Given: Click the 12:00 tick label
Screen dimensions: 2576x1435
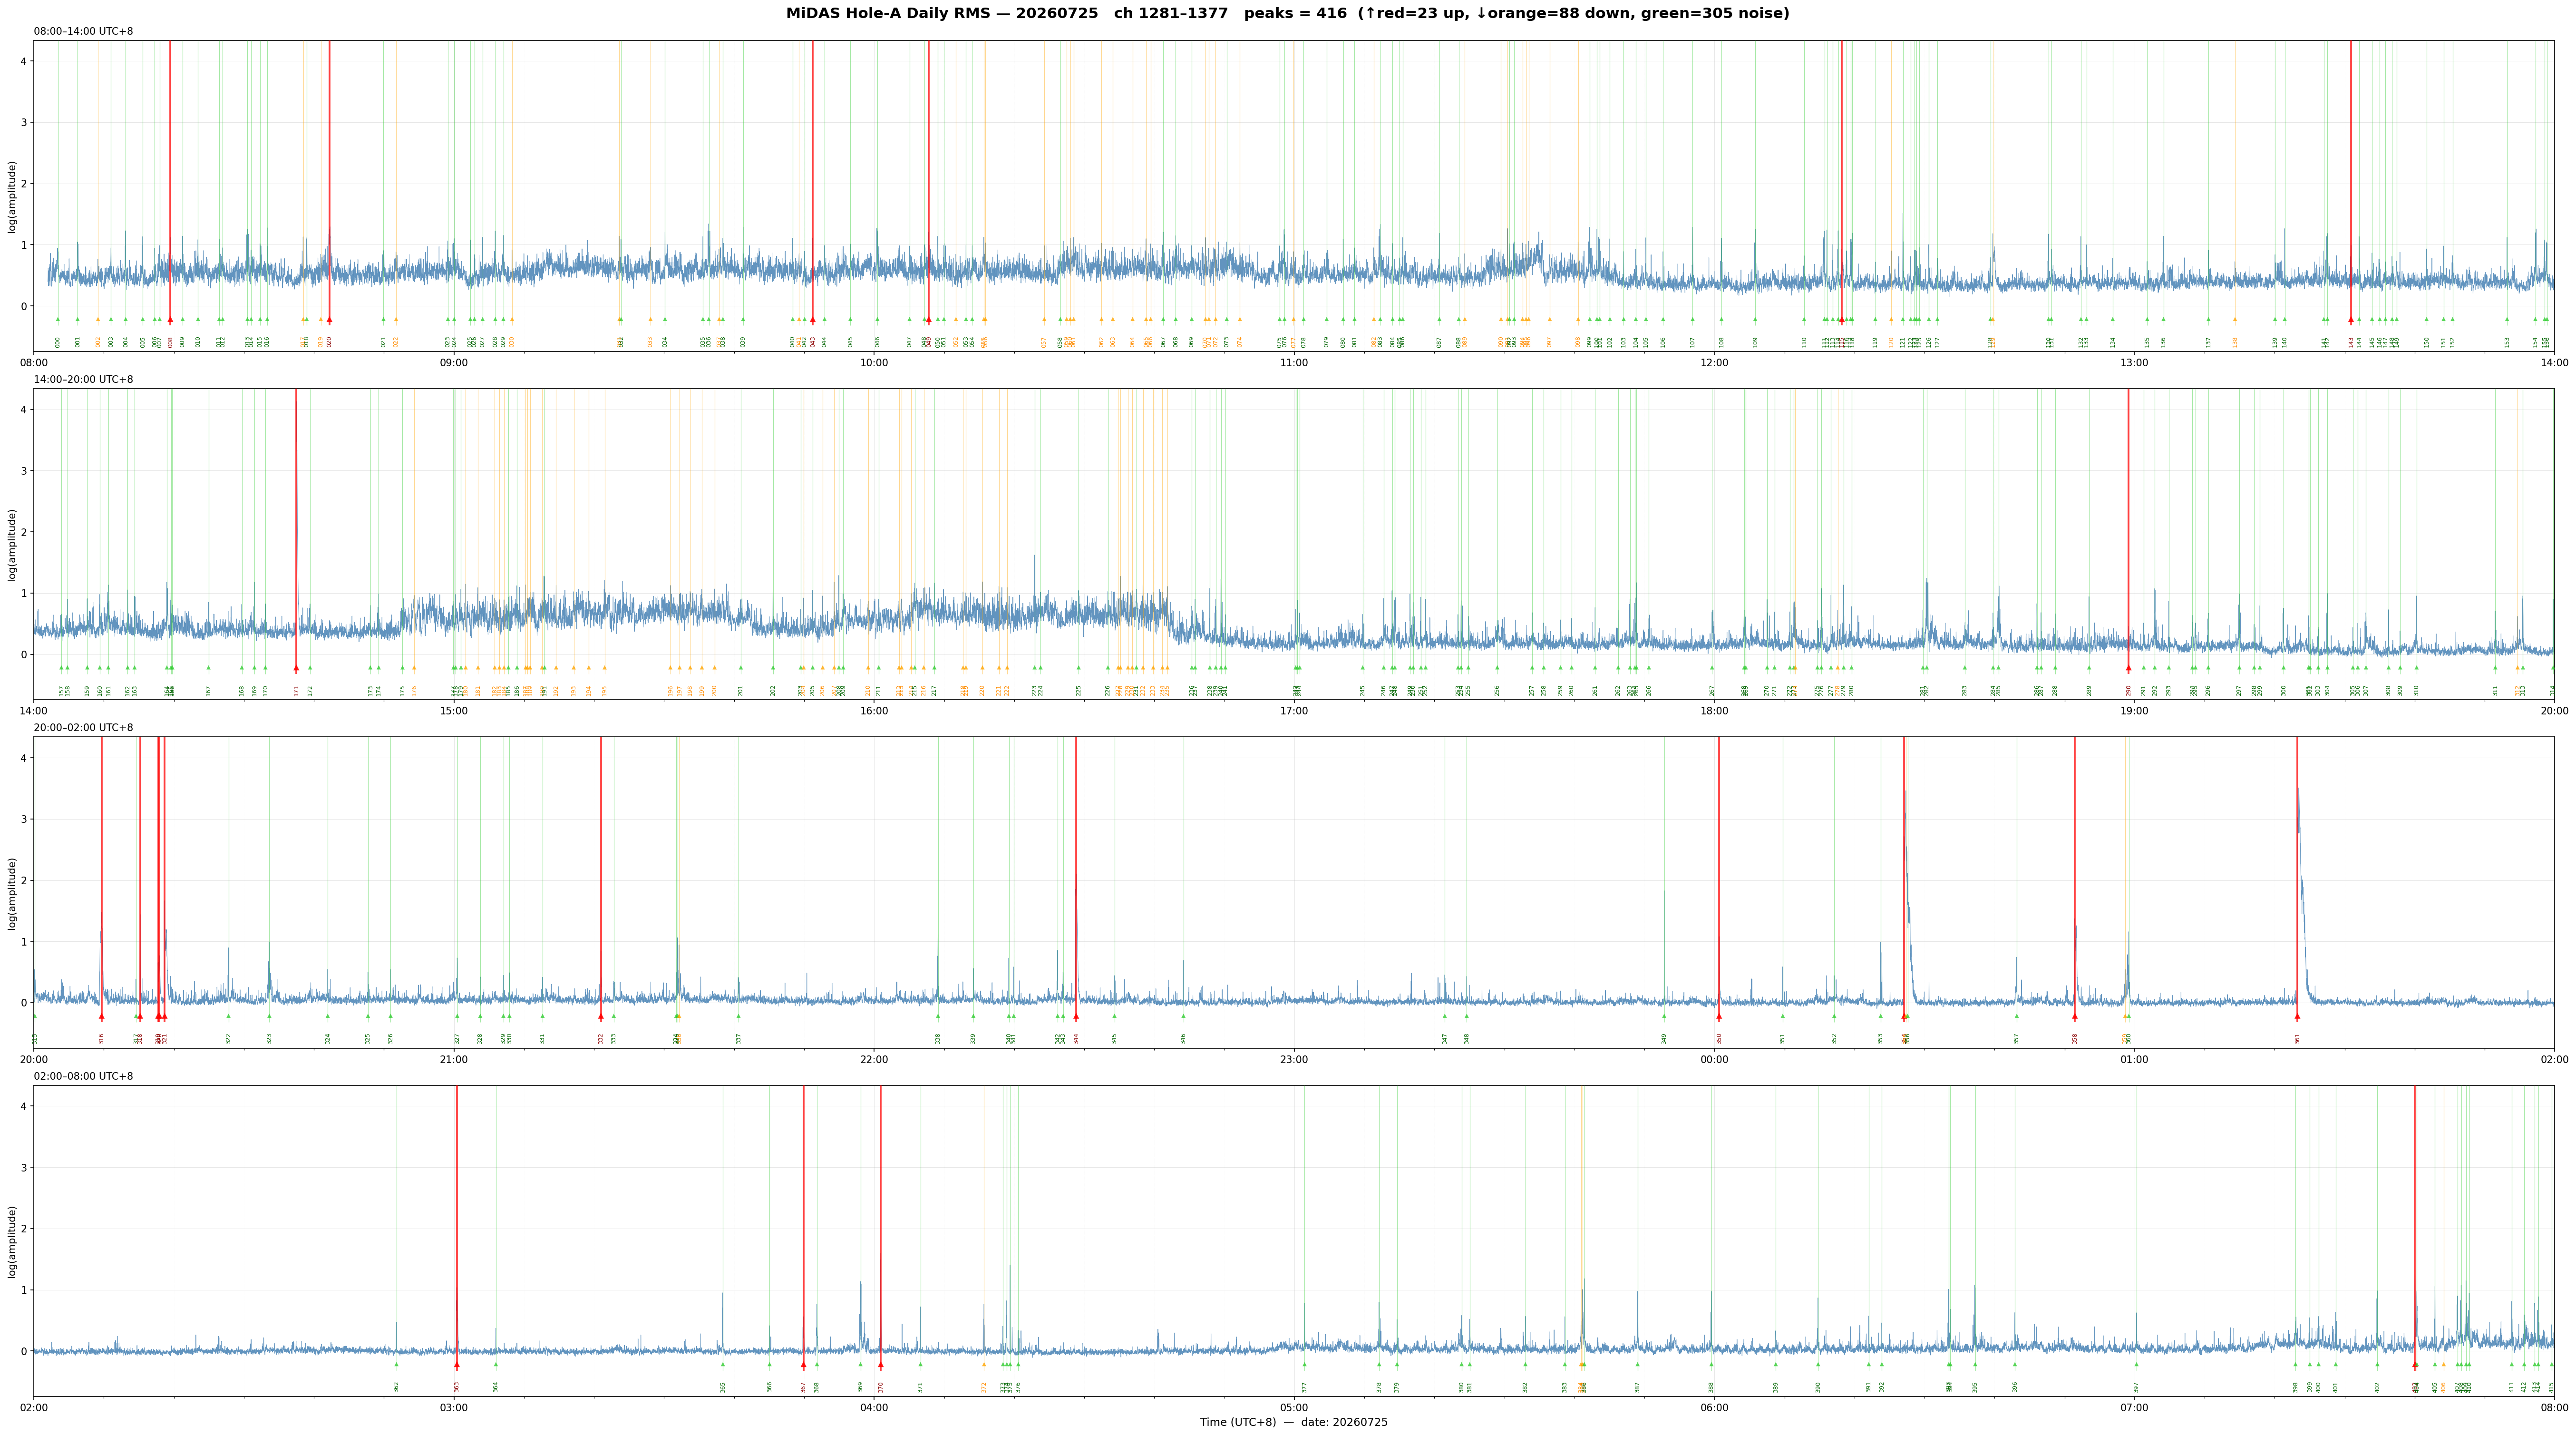Looking at the screenshot, I should 1714,362.
